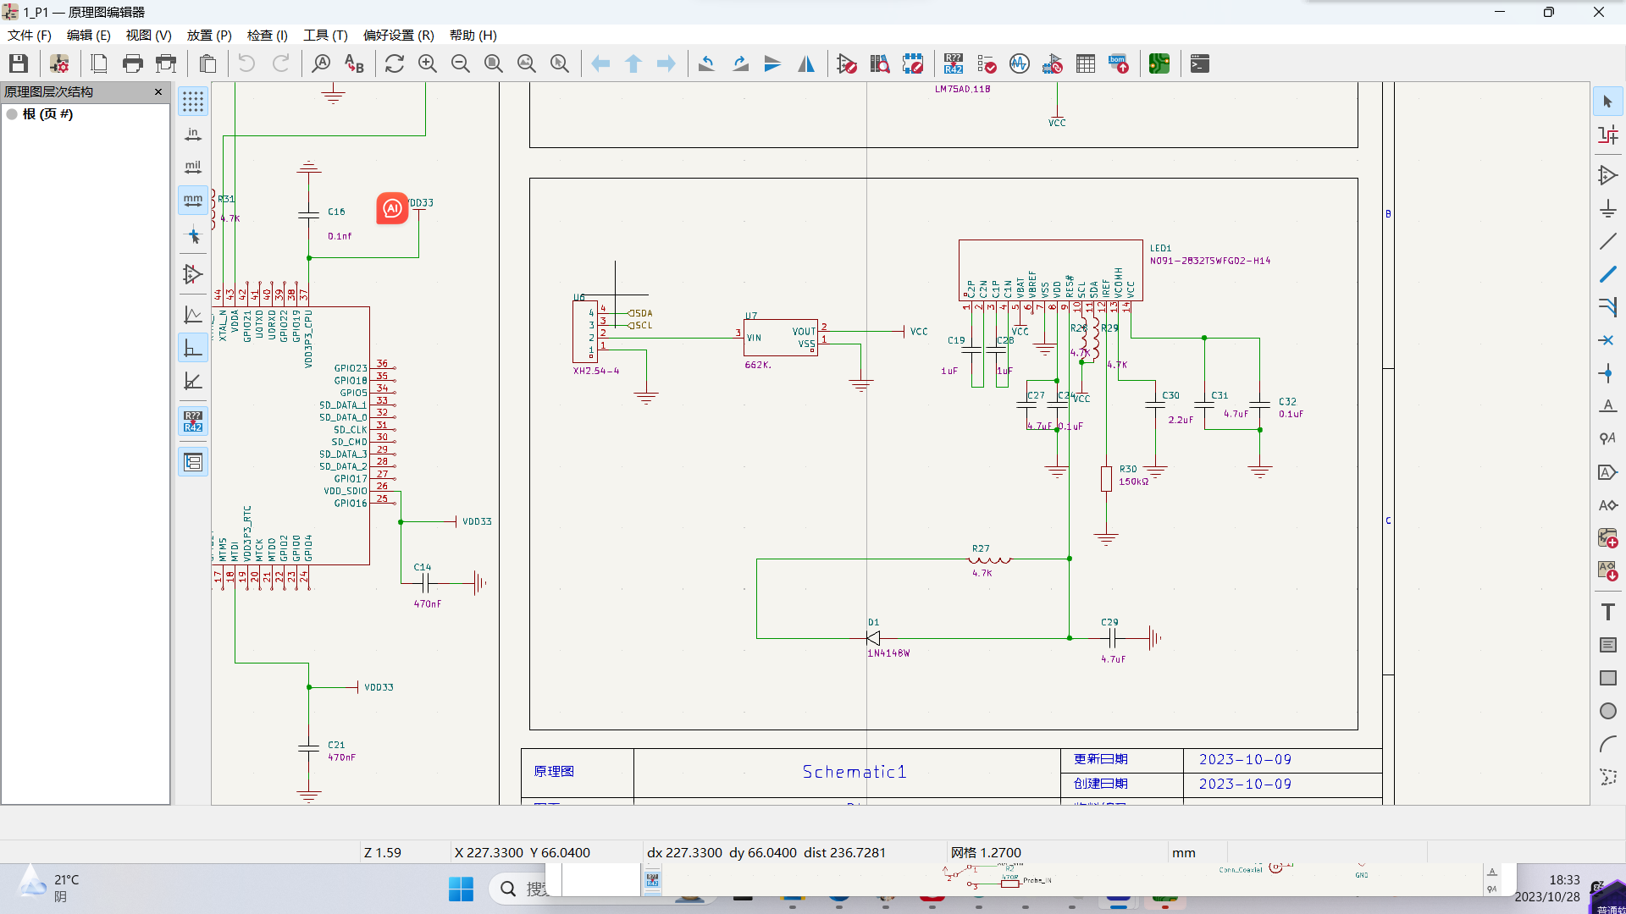The image size is (1626, 914).
Task: Open the 帮助 (H) menu
Action: click(473, 35)
